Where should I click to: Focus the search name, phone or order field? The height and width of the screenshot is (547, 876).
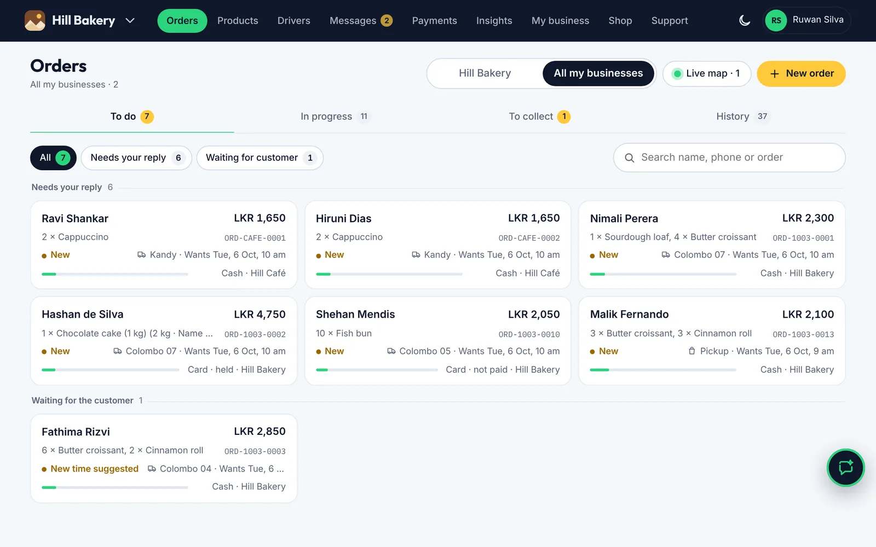coord(729,158)
